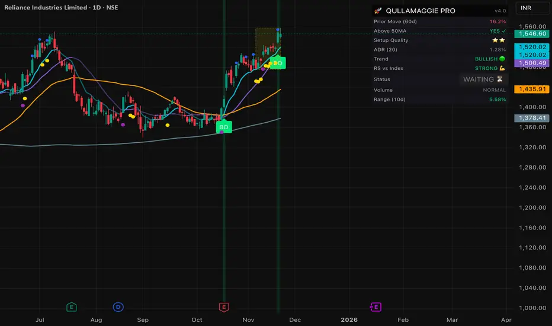Click the Dec label on time axis
The height and width of the screenshot is (326, 552).
pos(295,320)
